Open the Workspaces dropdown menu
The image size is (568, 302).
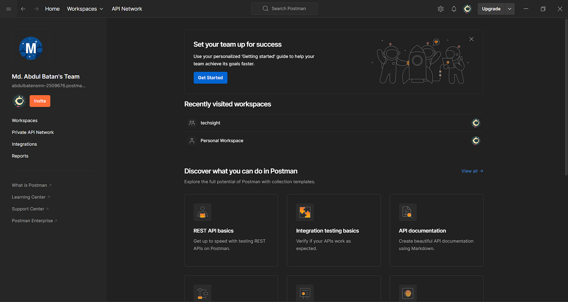(85, 9)
